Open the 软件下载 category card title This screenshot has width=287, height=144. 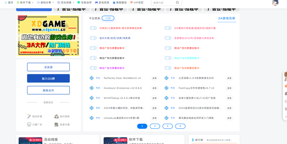pyautogui.click(x=136, y=140)
